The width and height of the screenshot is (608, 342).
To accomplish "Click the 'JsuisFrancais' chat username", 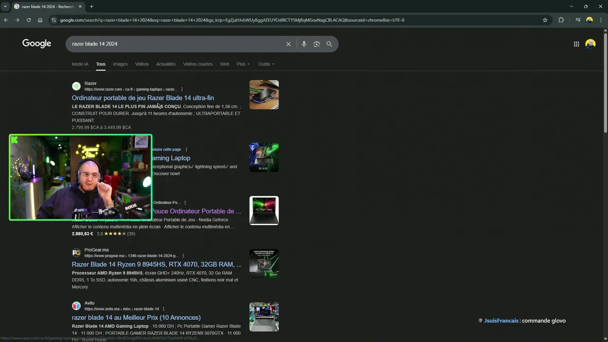I will coord(501,321).
